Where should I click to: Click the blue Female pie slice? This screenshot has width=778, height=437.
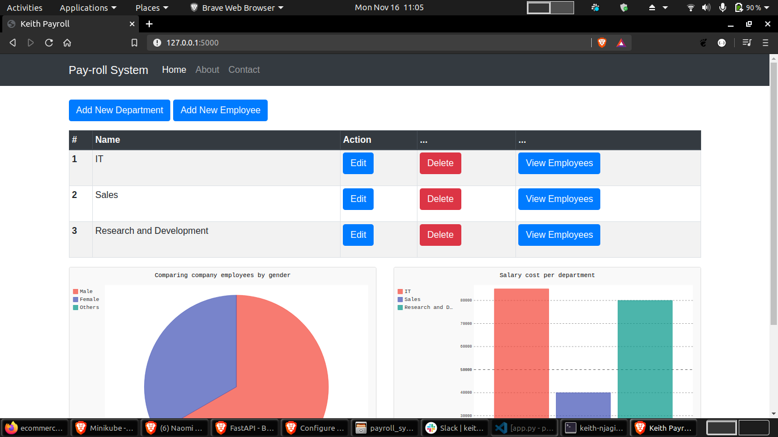point(191,357)
